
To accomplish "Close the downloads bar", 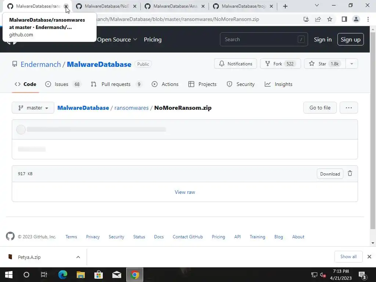I will (369, 257).
